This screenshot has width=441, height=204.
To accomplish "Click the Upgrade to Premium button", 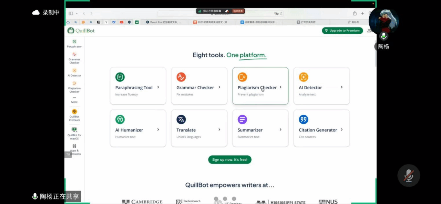I will (342, 31).
